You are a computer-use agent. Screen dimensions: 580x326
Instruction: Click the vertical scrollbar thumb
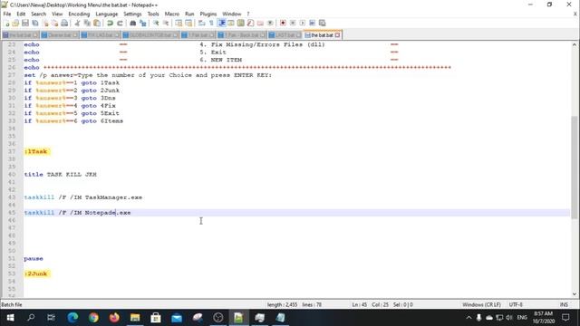[574, 167]
